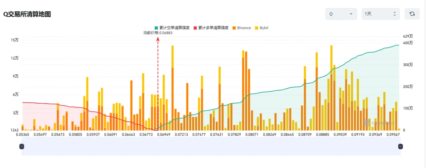Click the 0.09567 x-axis label
426x168 pixels.
pos(394,134)
